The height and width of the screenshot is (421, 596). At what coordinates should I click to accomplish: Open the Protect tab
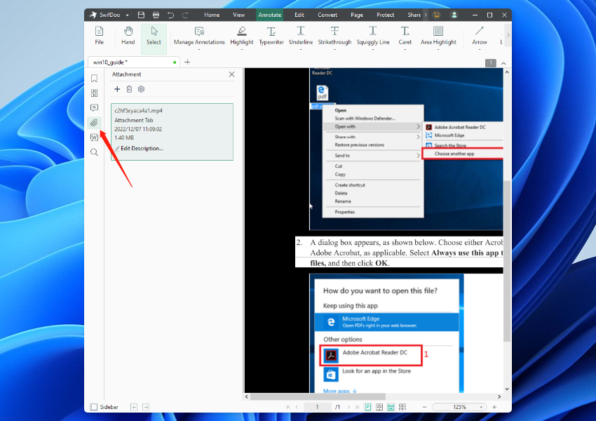point(385,15)
